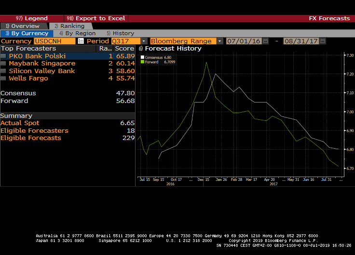Click the white Consensus legend swatch
This screenshot has width=355, height=255.
[x=142, y=57]
